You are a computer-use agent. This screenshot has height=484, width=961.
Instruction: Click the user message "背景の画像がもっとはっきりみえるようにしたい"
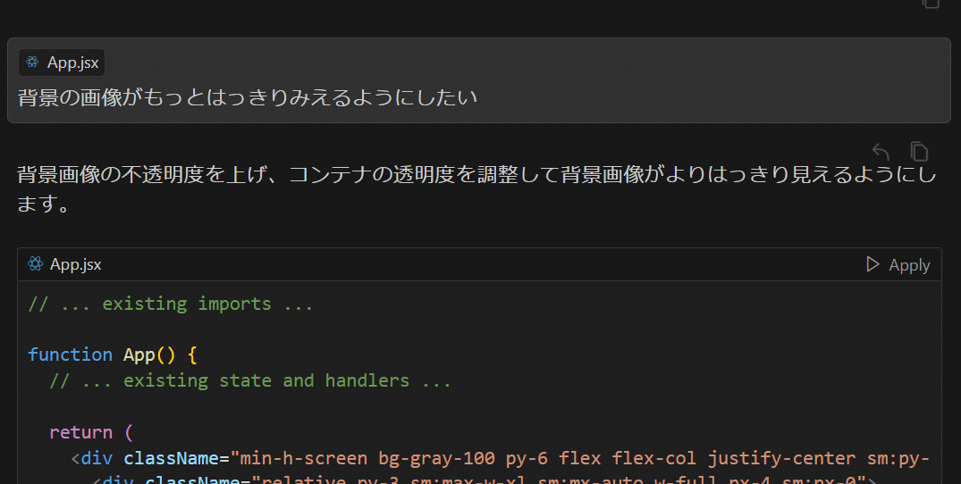(247, 98)
